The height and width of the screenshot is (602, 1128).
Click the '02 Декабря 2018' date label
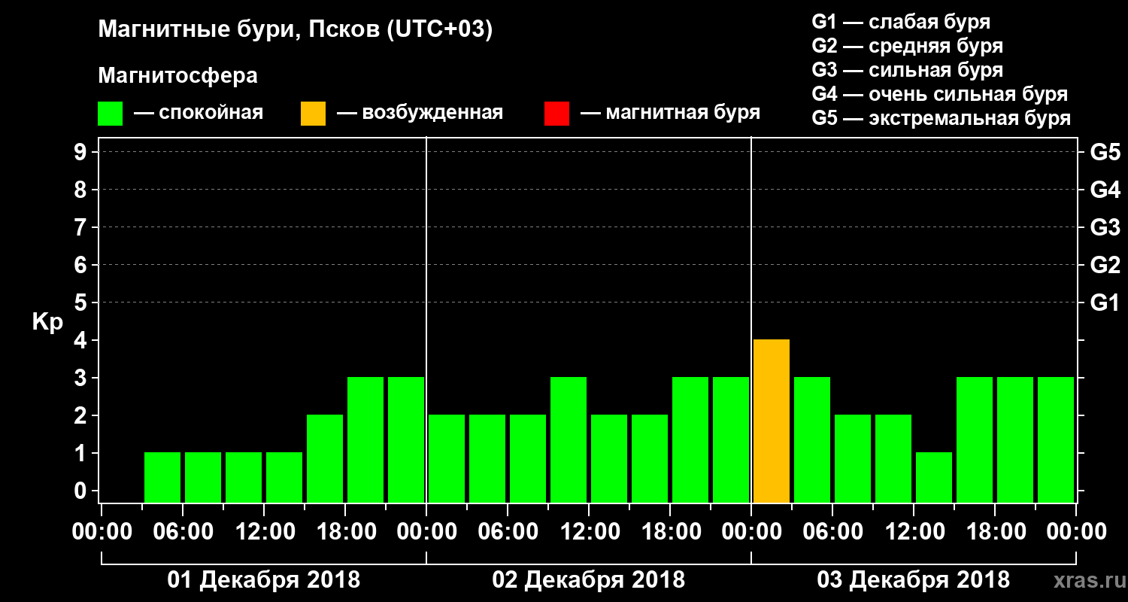click(x=588, y=580)
